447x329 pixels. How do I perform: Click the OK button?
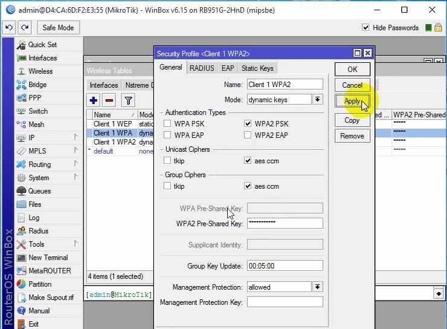tap(352, 70)
